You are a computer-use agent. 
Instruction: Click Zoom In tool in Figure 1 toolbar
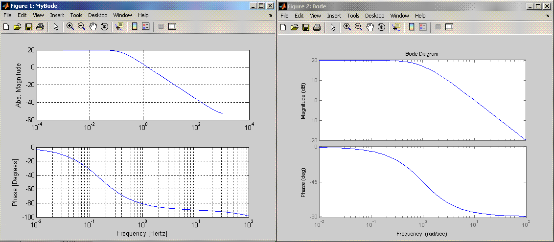coord(70,27)
